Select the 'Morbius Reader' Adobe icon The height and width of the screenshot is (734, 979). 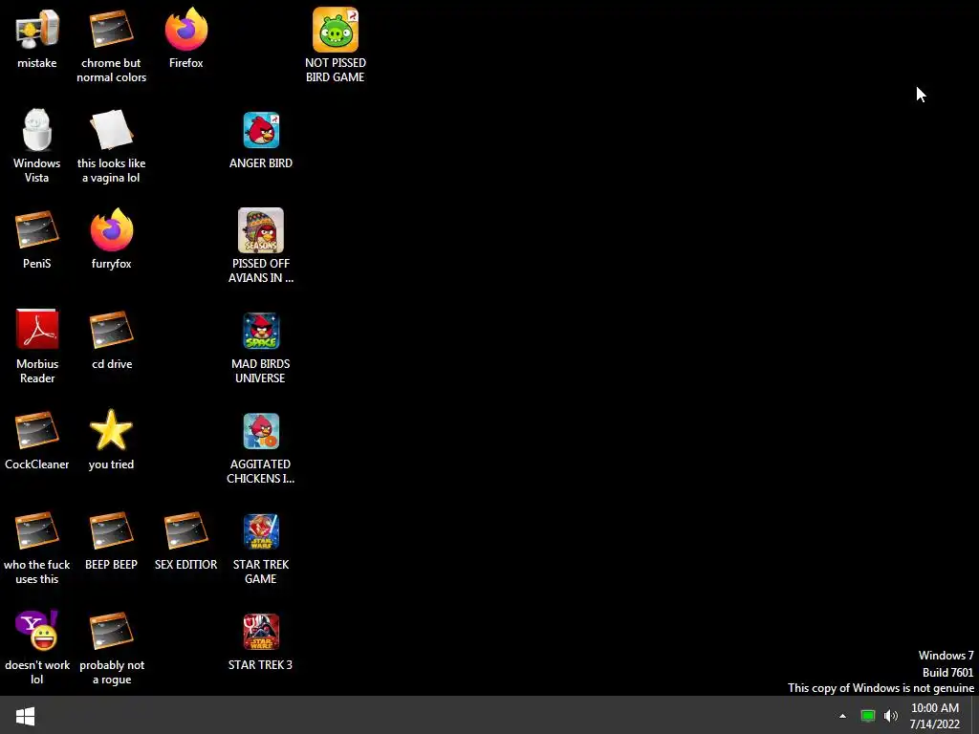pyautogui.click(x=37, y=330)
